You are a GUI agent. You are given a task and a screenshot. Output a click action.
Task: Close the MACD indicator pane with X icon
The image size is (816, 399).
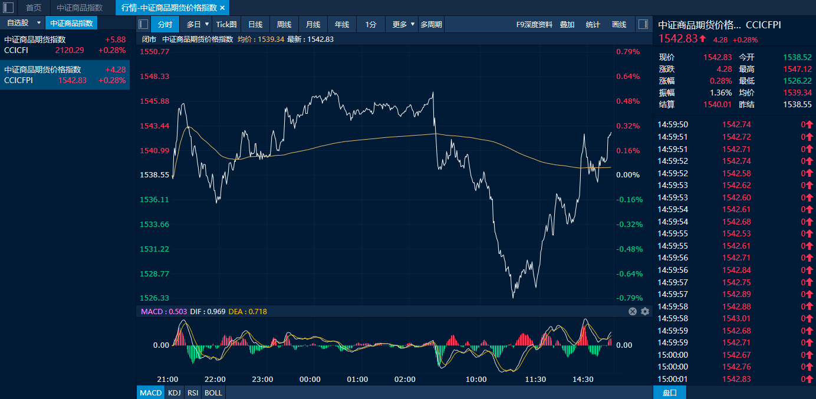coord(633,311)
